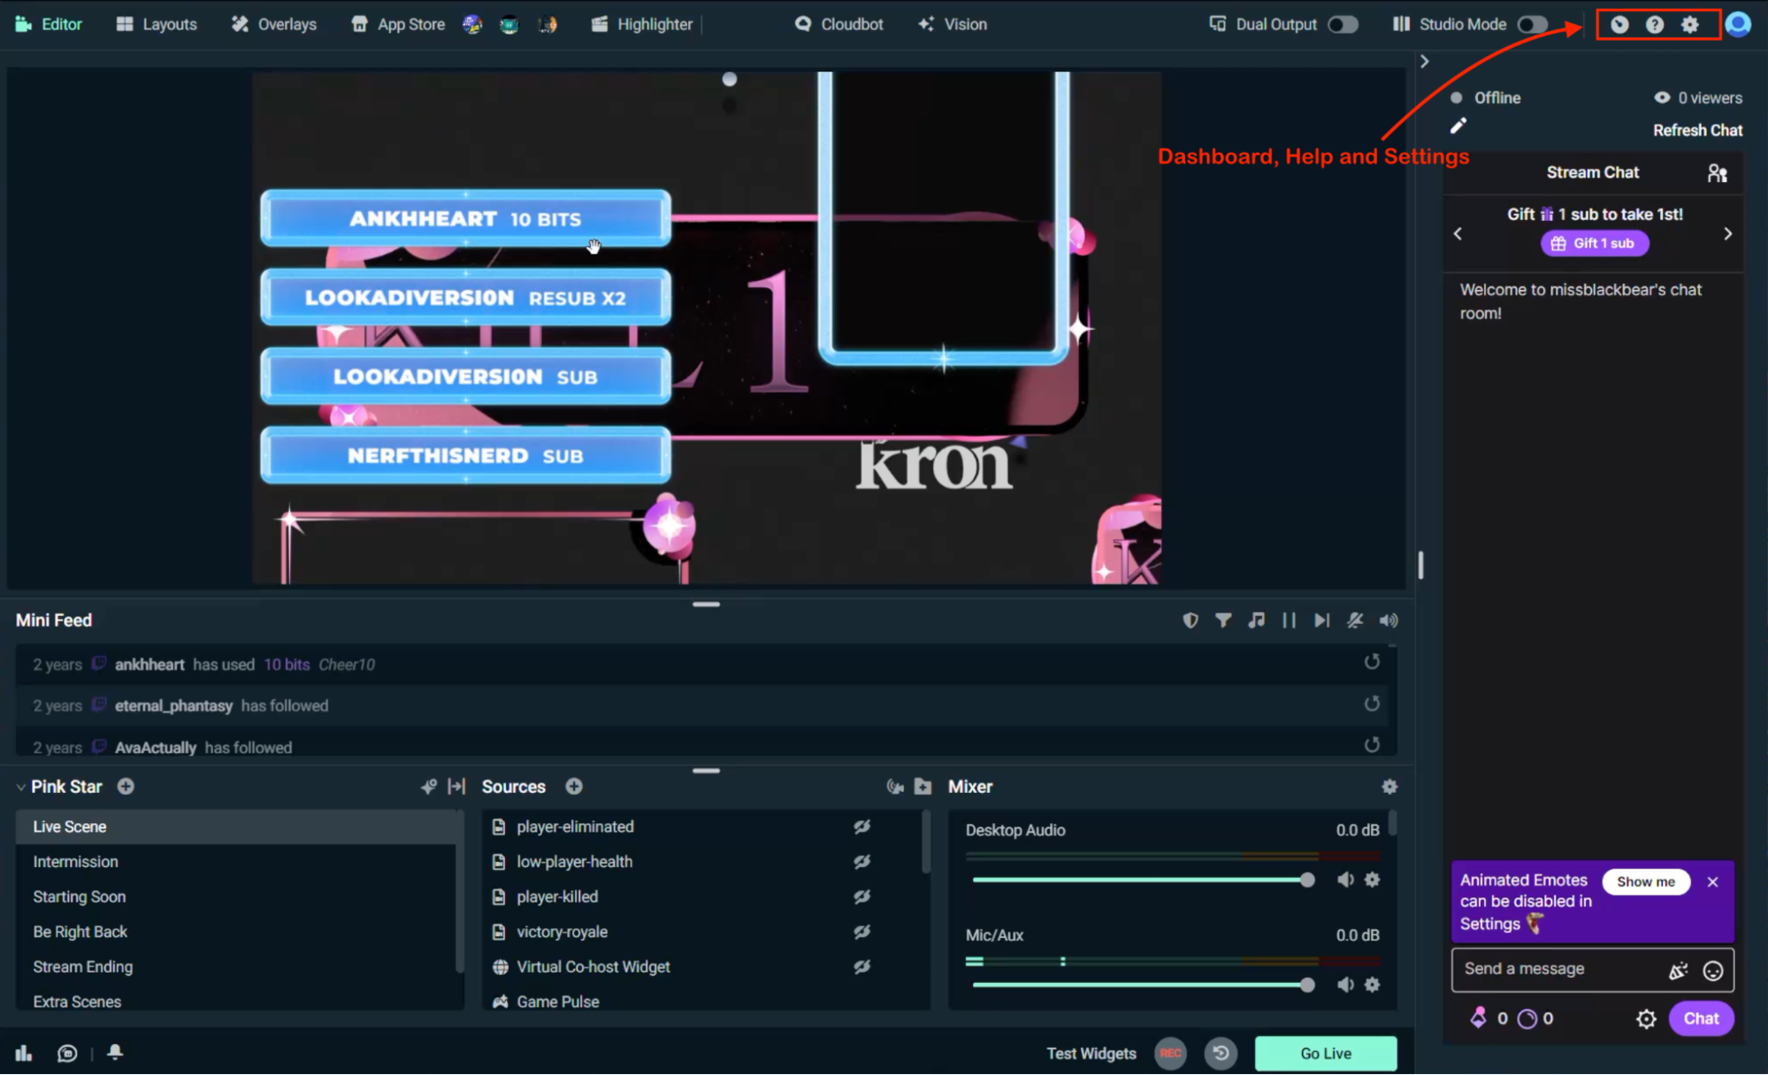1768x1075 pixels.
Task: Collapse the chat side panel chevron
Action: coord(1424,61)
